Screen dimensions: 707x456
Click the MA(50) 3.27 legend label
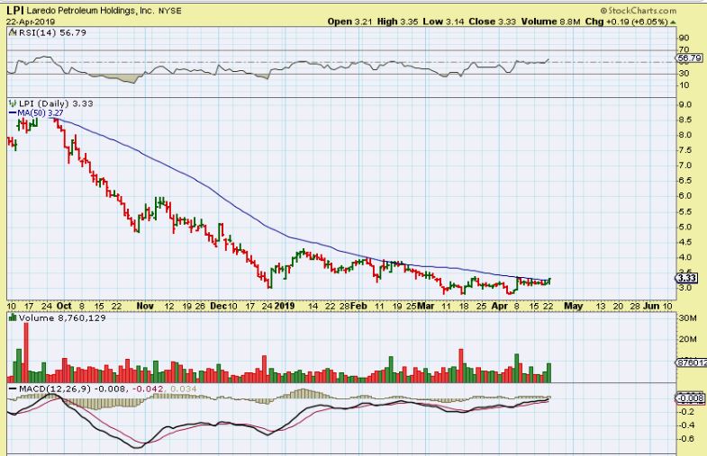[41, 113]
